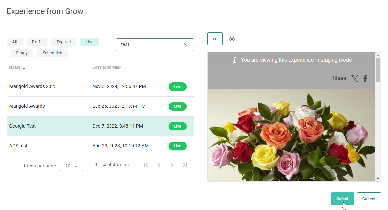Sort by Name column arrow
The width and height of the screenshot is (388, 210).
(x=24, y=68)
